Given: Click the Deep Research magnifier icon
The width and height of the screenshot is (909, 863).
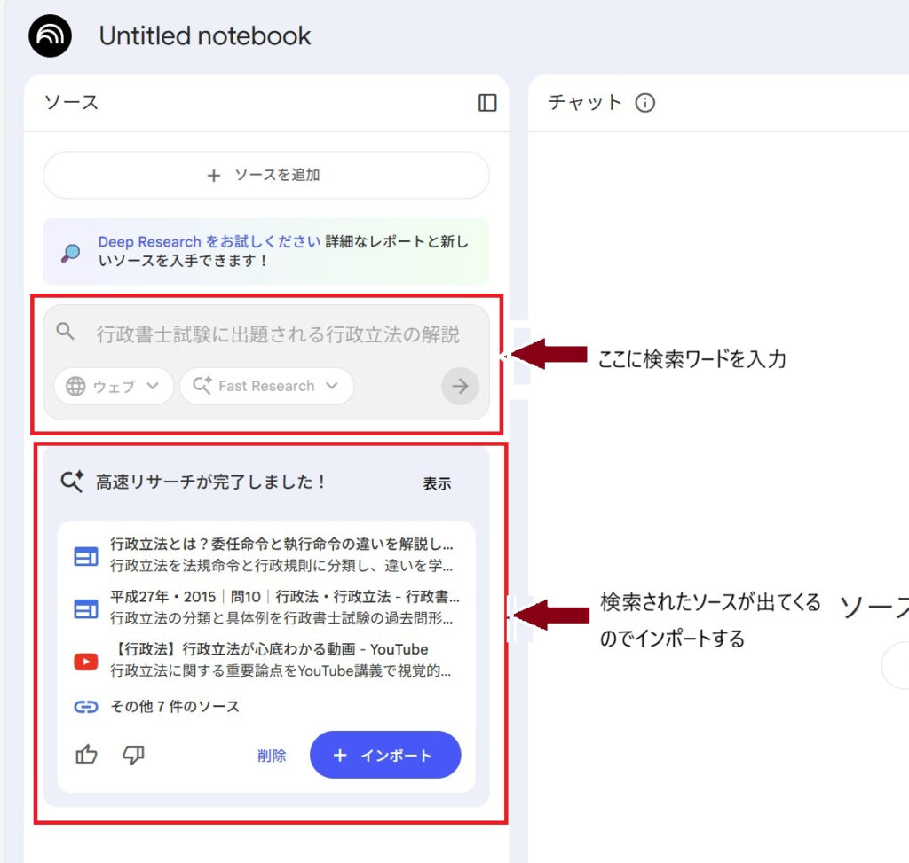Looking at the screenshot, I should (71, 252).
